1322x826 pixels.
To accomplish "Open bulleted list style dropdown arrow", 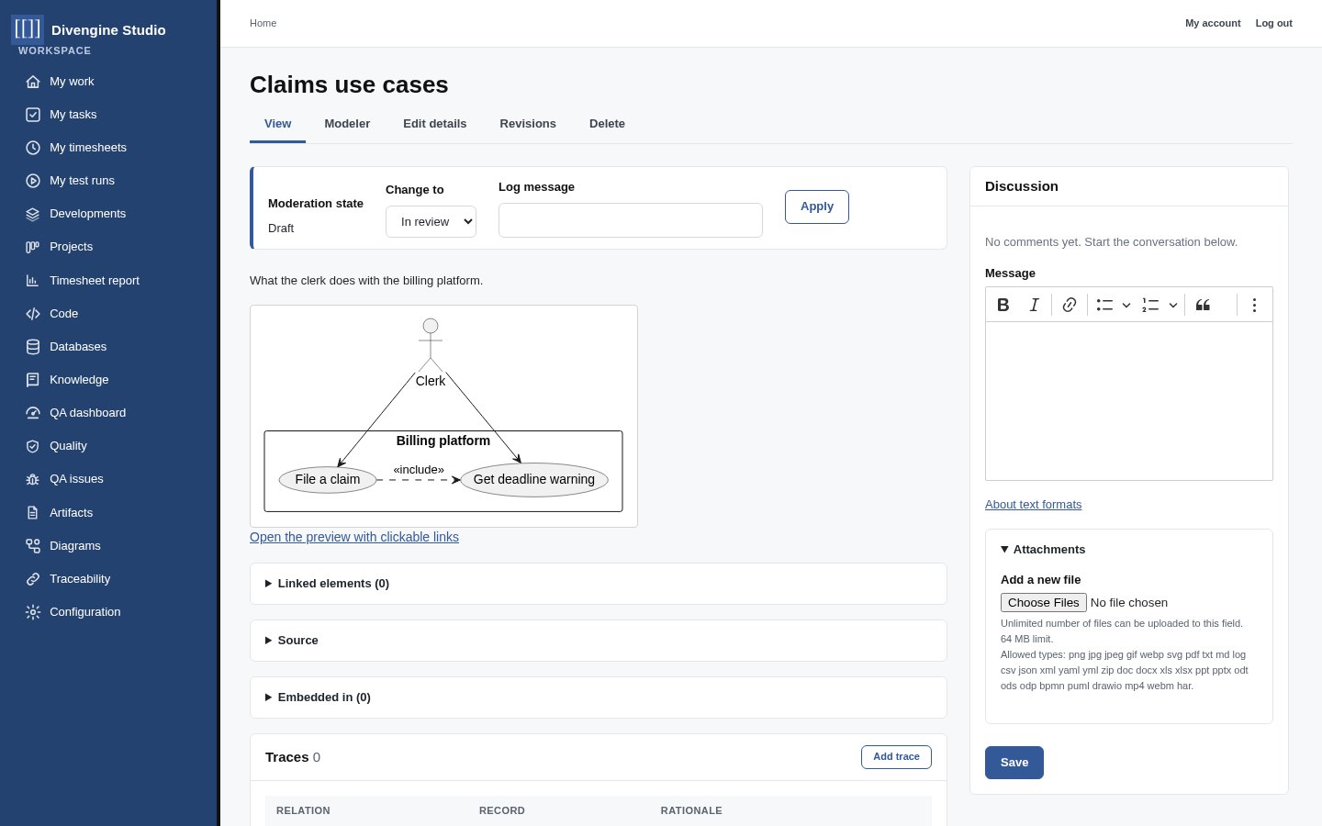I will 1126,305.
